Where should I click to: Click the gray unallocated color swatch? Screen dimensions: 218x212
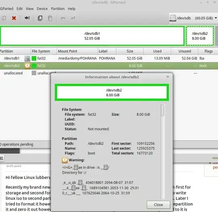point(34,73)
